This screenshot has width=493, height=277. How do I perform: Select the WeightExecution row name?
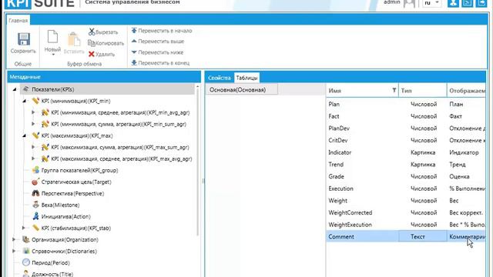(350, 225)
